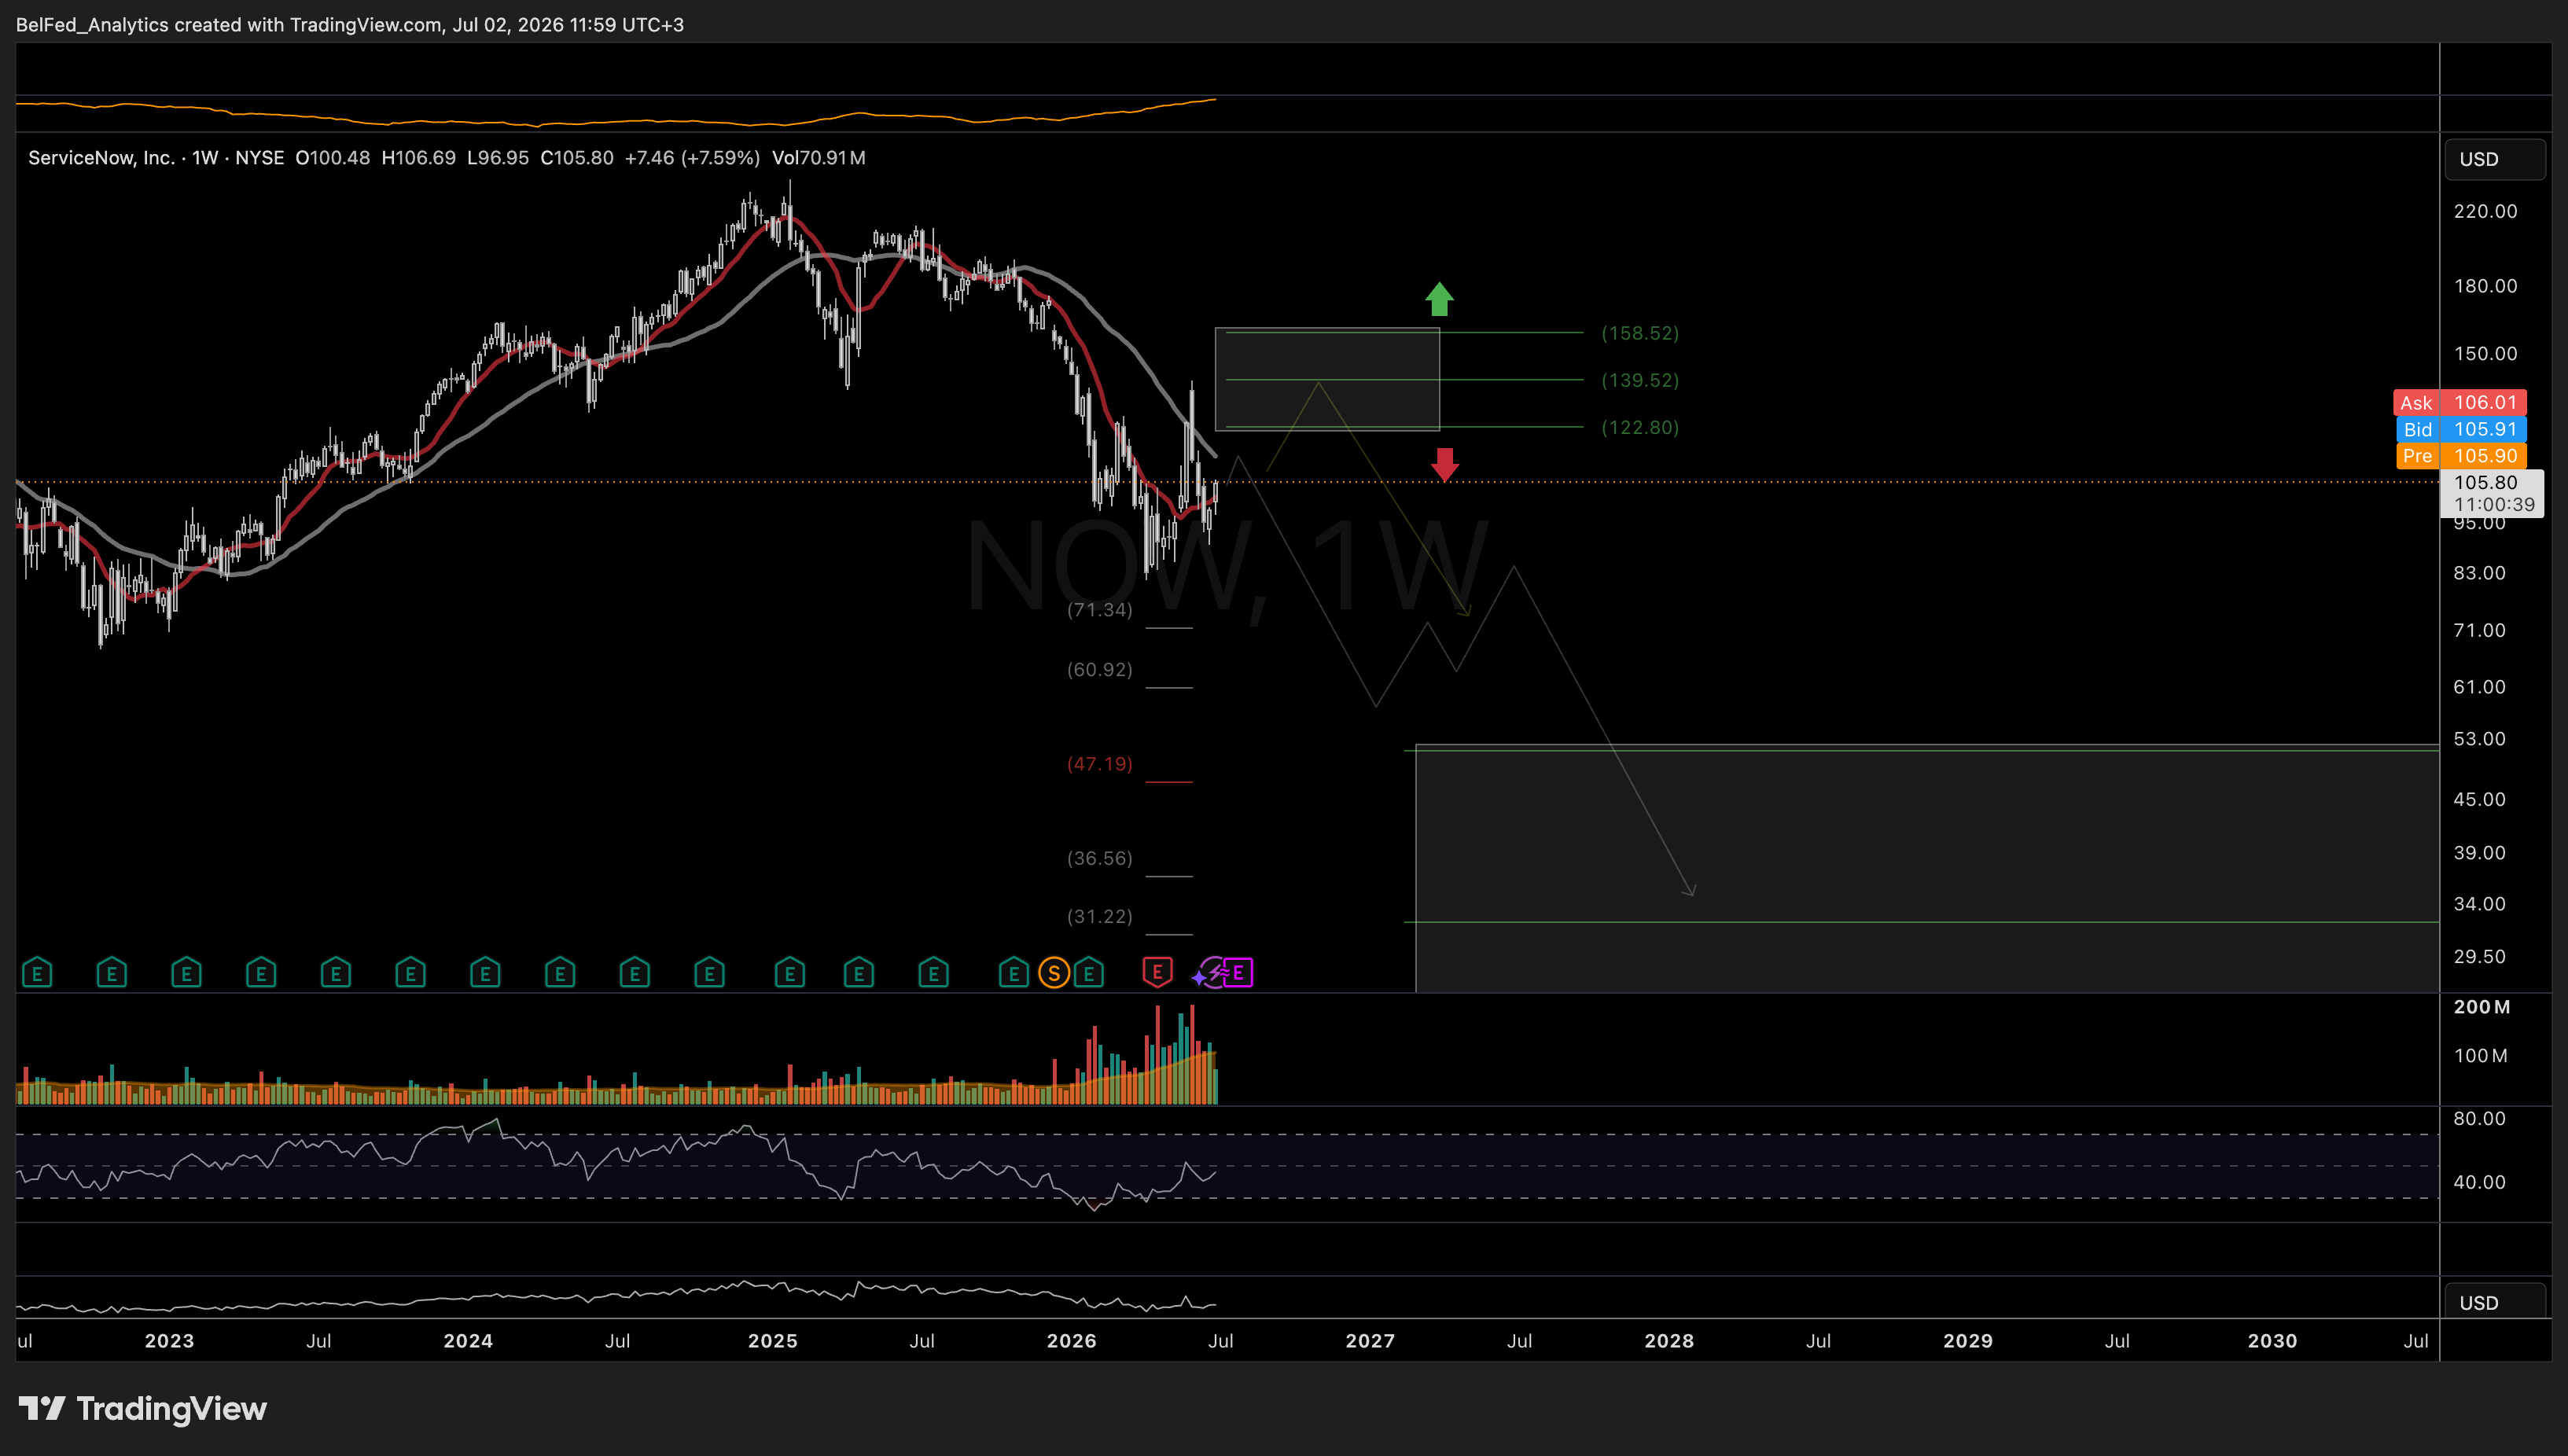The height and width of the screenshot is (1456, 2568).
Task: Open the USD currency selector on price axis
Action: pos(2495,159)
